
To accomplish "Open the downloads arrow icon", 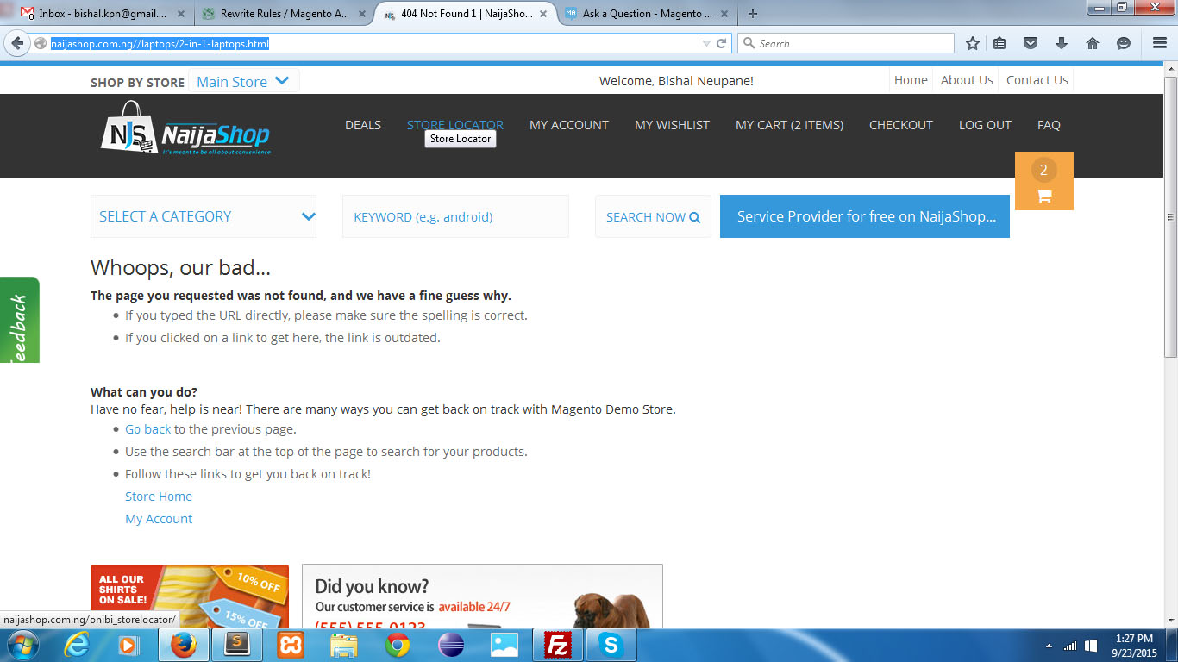I will pos(1062,43).
